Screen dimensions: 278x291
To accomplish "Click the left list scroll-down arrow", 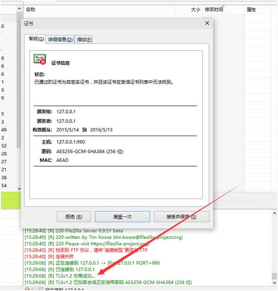I will [x=19, y=188].
